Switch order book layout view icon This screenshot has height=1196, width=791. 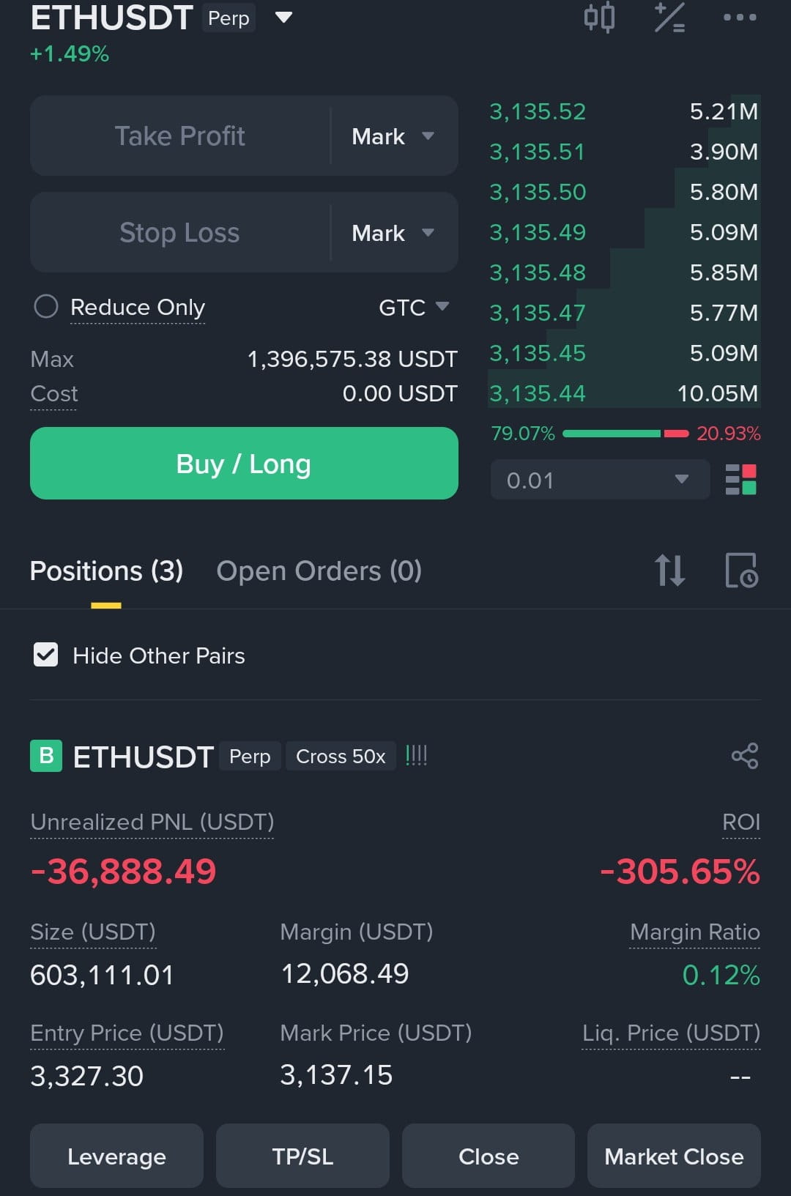tap(740, 480)
